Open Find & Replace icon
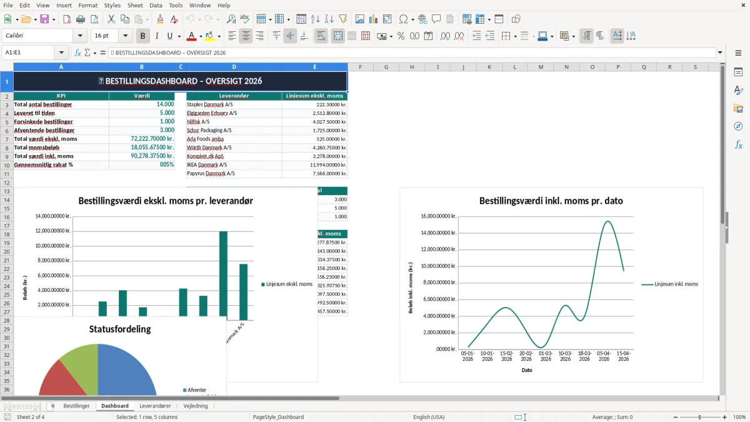This screenshot has width=750, height=422. click(x=231, y=19)
